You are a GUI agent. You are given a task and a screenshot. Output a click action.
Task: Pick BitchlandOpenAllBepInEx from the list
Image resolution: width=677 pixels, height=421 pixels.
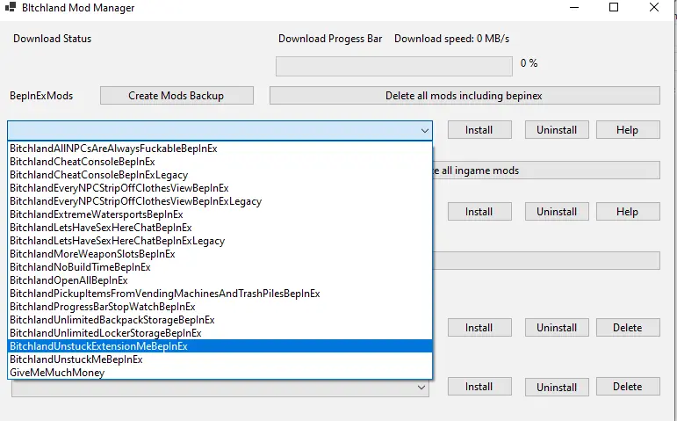(220, 280)
